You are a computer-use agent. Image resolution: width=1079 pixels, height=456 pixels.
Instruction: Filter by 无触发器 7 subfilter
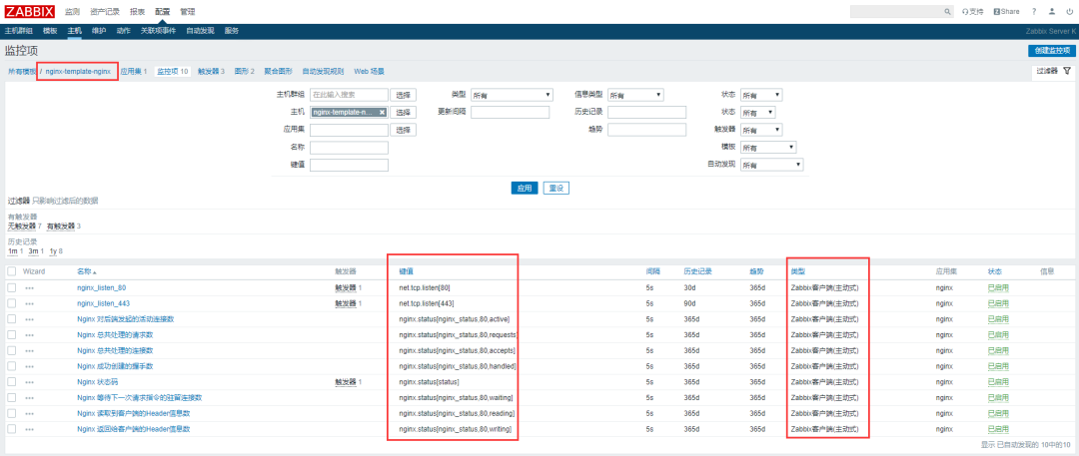coord(24,227)
